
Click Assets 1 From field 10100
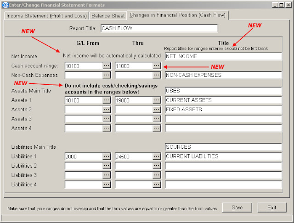pyautogui.click(x=84, y=100)
